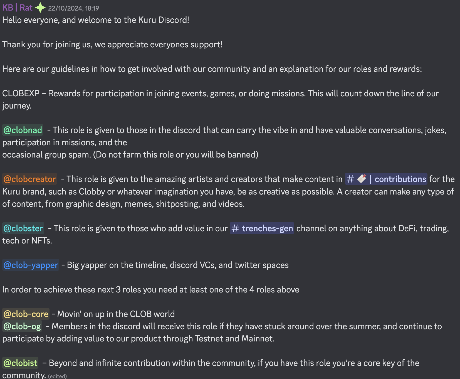This screenshot has height=379, width=460.
Task: Select the @clob-core role mention
Action: (x=26, y=314)
